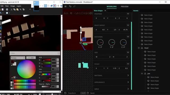The image size is (170, 95).
Task: Click the Save icon in paint.net toolbar
Action: coord(3,9)
